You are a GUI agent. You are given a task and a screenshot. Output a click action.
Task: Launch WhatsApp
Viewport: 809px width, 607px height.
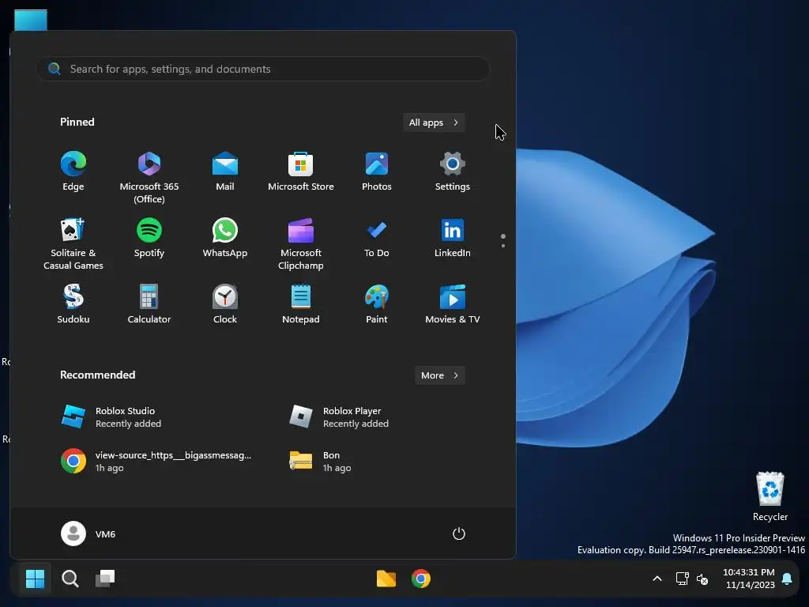coord(225,238)
